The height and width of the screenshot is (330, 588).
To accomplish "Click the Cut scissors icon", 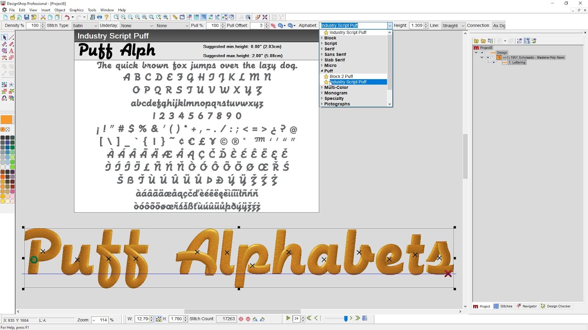I will coord(43,17).
